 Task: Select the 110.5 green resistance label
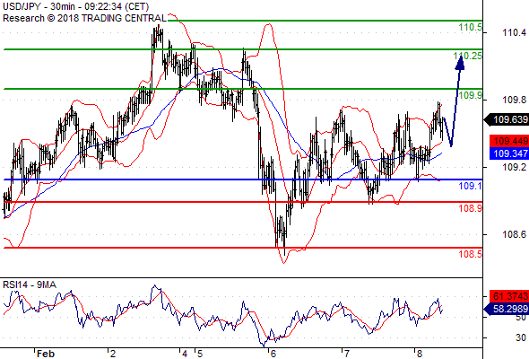click(x=471, y=27)
